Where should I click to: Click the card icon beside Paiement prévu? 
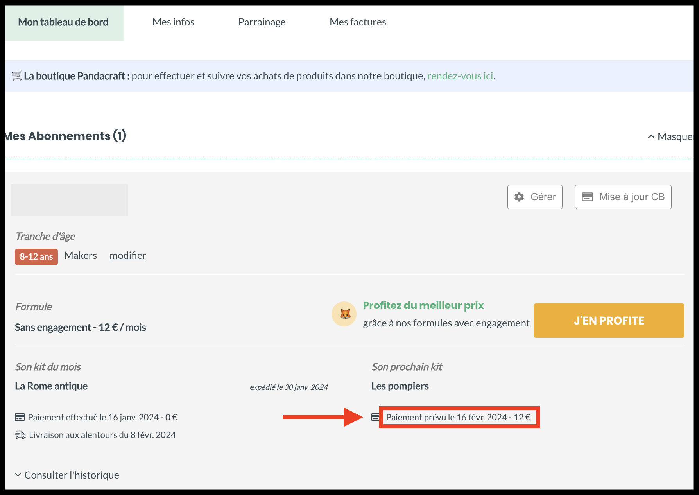tap(375, 417)
